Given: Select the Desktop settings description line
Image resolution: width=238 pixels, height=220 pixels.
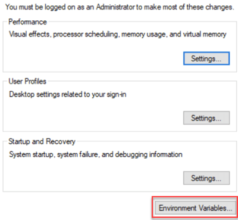Looking at the screenshot, I should (x=68, y=95).
